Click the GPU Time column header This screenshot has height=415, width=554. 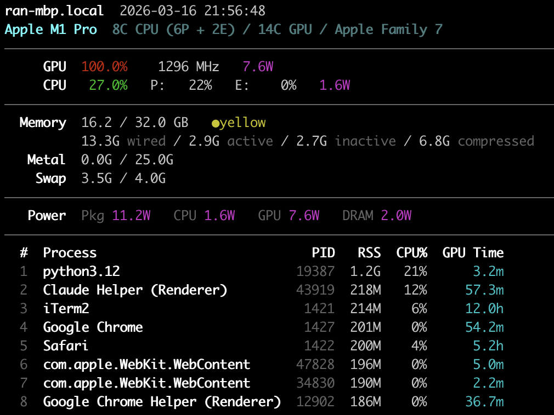pyautogui.click(x=473, y=253)
